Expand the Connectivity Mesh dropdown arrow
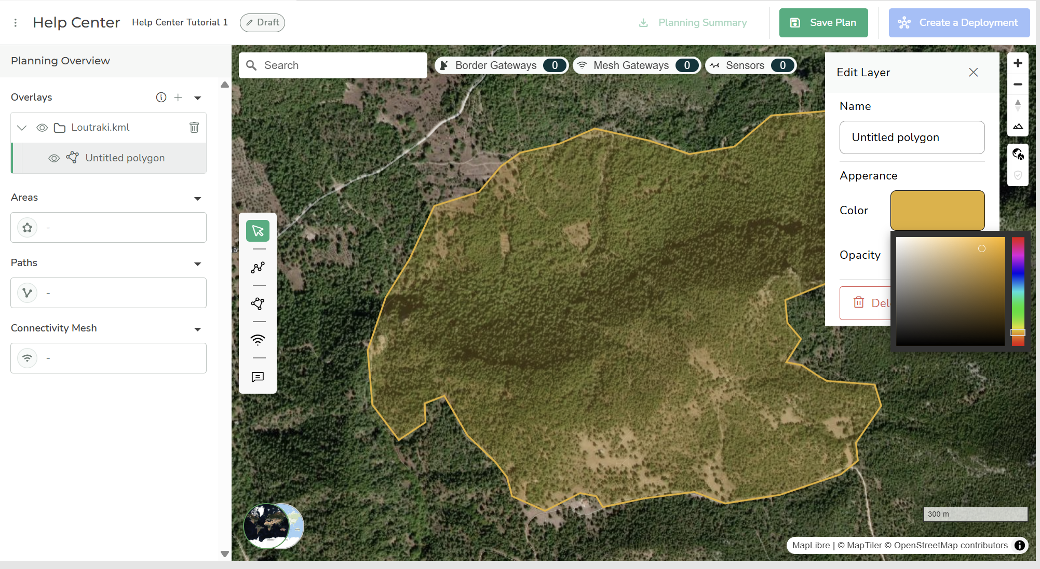 click(x=197, y=329)
